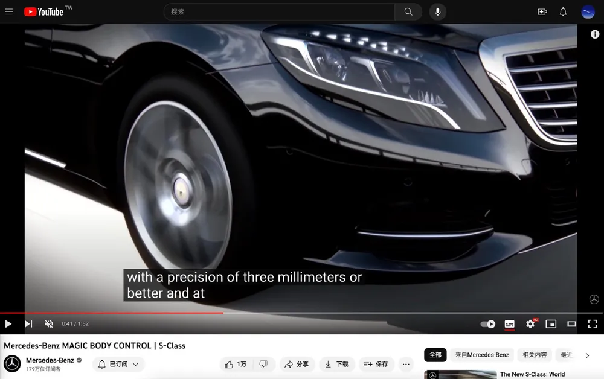Toggle the autoplay switch
The image size is (604, 379).
click(488, 324)
